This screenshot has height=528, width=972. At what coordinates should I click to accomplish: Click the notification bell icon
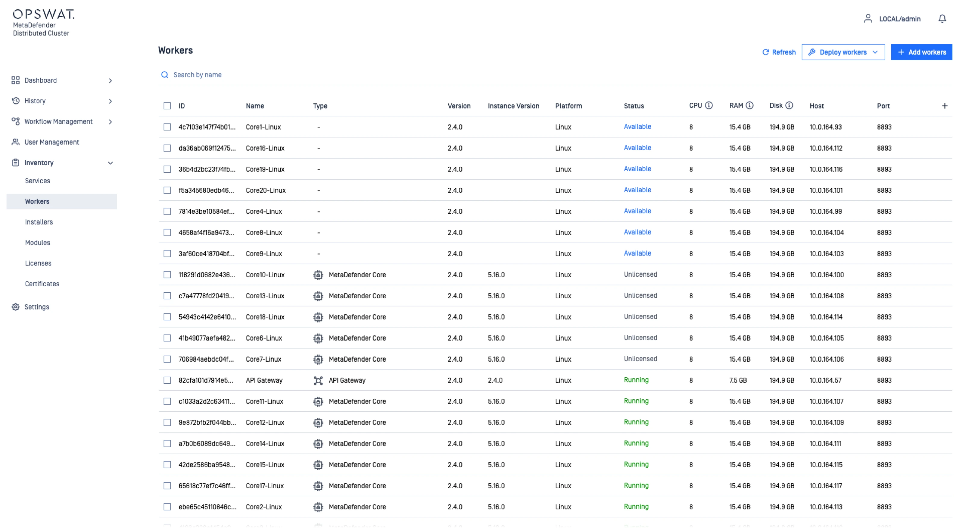tap(942, 19)
